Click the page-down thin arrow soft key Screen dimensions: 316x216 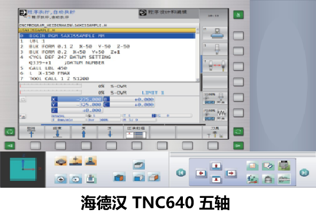pos(110,132)
